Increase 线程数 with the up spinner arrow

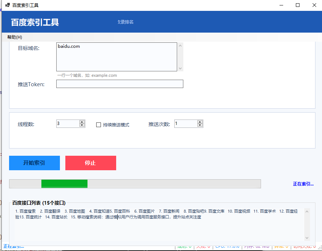point(82,122)
